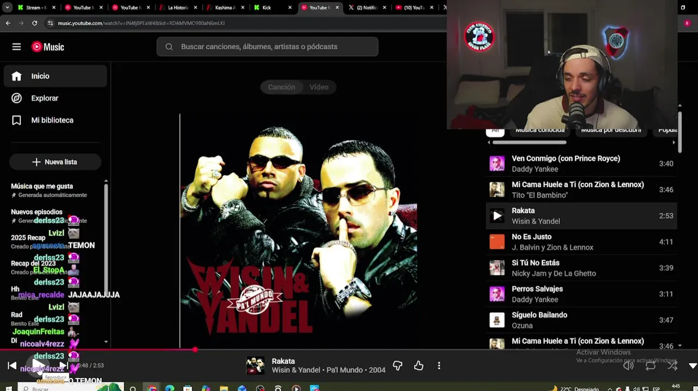
Task: Create a playlist with Nueva lista
Action: point(55,162)
